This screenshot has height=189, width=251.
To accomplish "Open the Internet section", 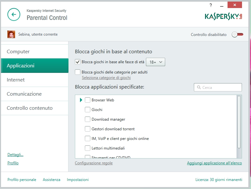I will point(16,80).
